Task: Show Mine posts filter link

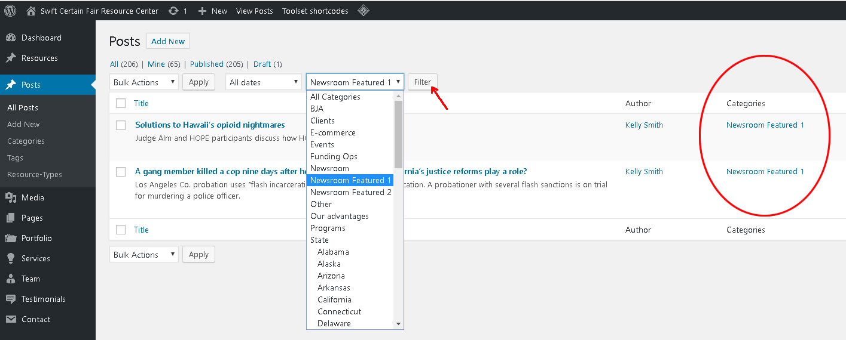Action: coord(156,64)
